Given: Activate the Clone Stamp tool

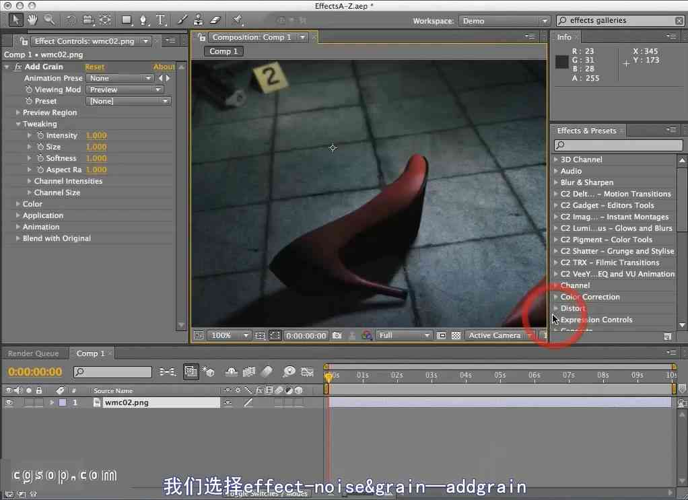Looking at the screenshot, I should (199, 20).
